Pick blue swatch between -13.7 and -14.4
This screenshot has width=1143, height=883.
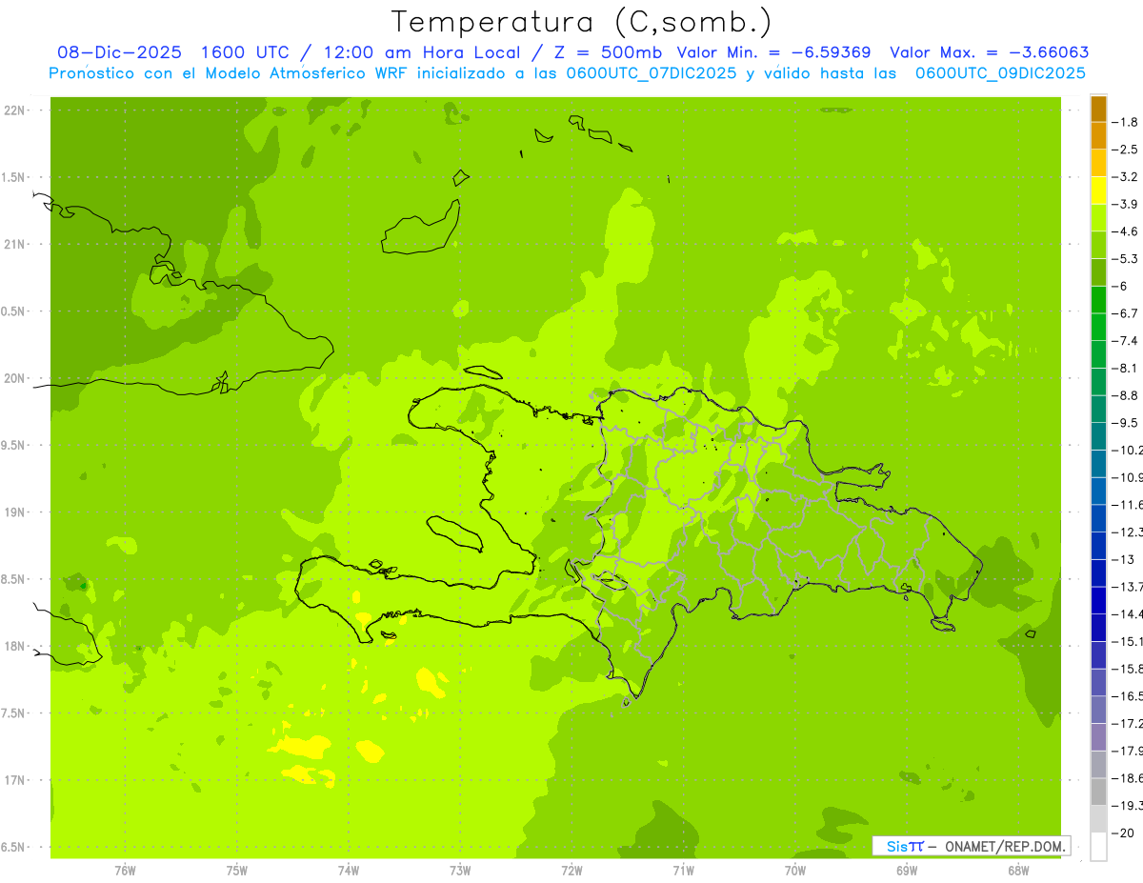(1098, 600)
